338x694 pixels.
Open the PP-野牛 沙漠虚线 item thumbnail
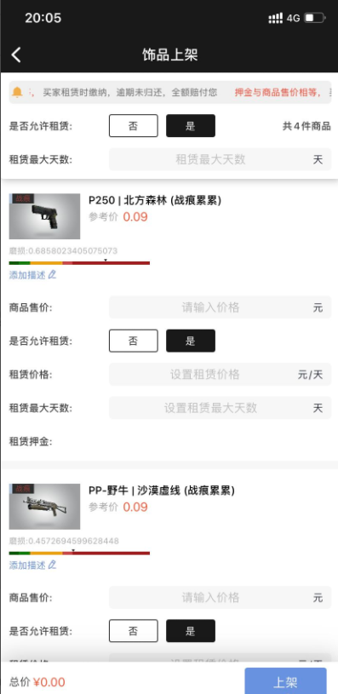pos(44,507)
